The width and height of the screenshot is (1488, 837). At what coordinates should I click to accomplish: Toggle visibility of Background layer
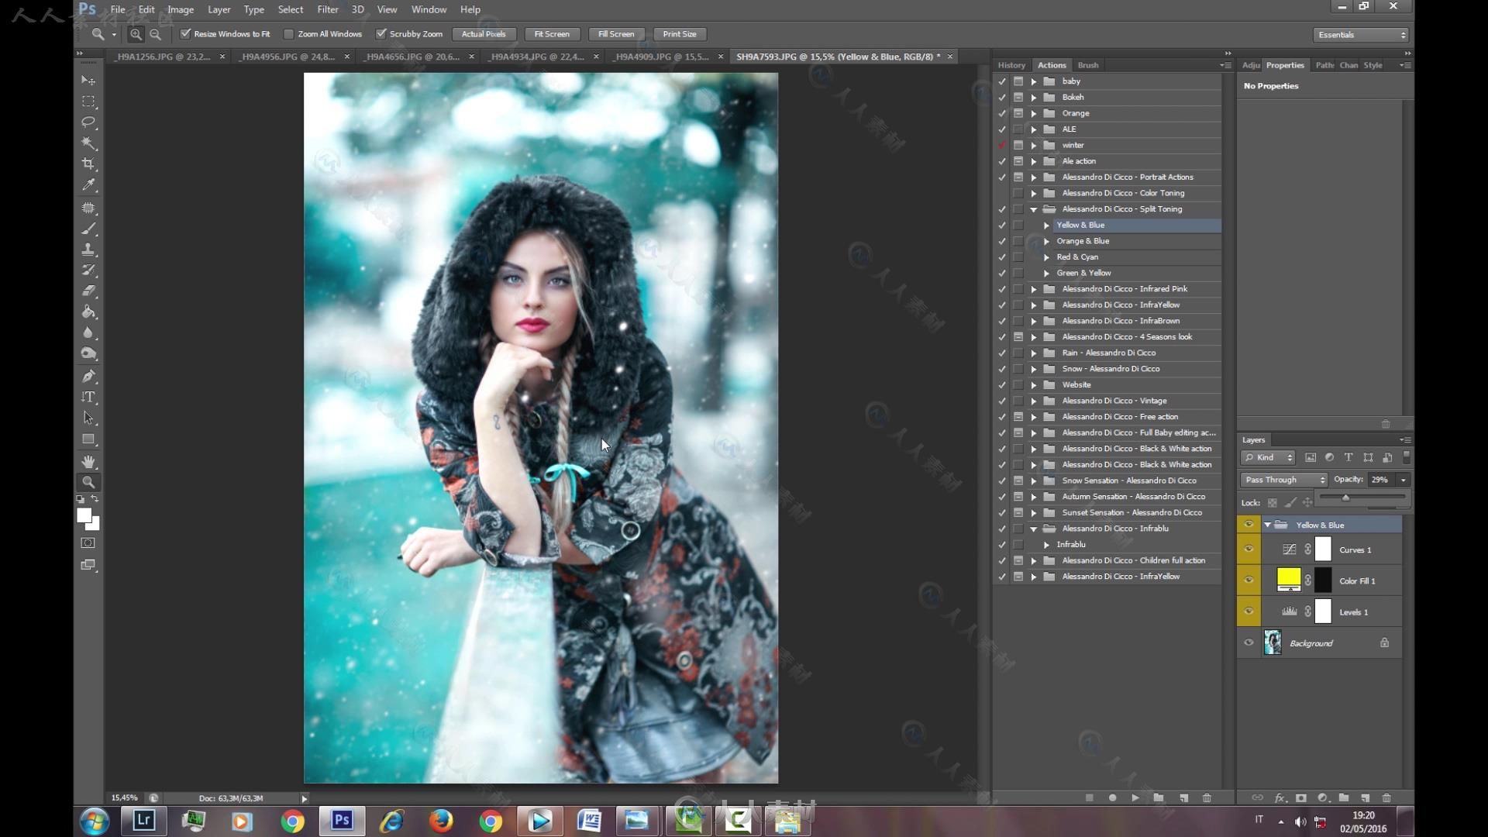click(x=1248, y=642)
